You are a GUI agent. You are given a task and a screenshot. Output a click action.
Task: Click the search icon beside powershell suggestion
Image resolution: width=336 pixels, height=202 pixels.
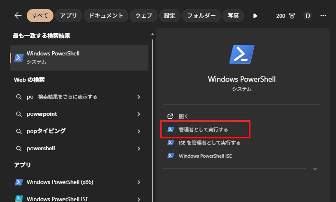(19, 149)
